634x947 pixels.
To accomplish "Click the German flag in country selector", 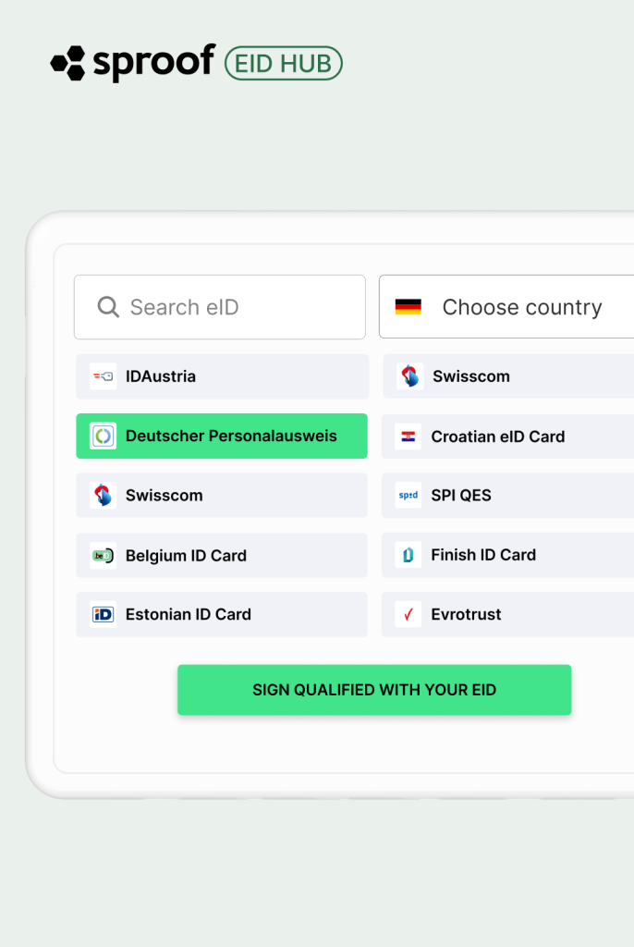I will coord(408,307).
